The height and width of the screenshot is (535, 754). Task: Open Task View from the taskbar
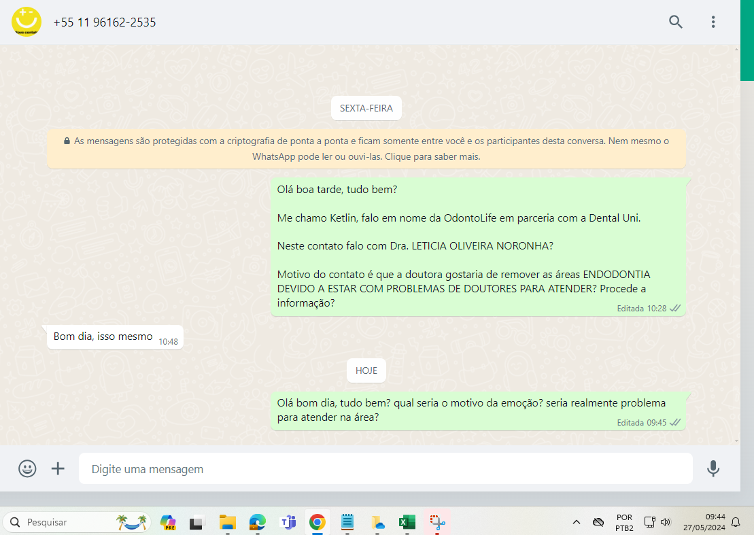pyautogui.click(x=197, y=522)
